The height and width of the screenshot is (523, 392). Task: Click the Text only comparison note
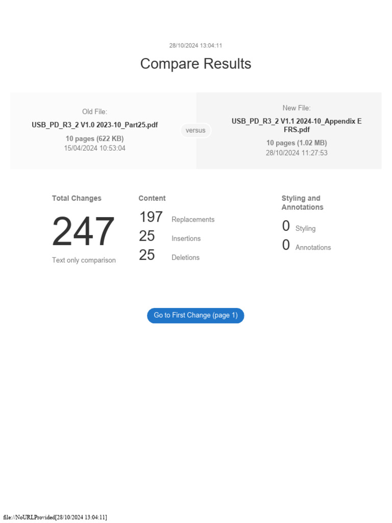[x=84, y=260]
